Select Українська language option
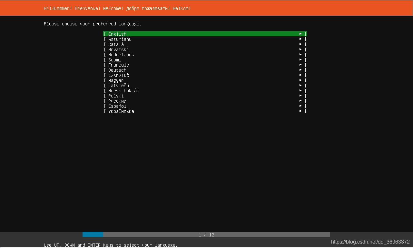The image size is (413, 248). tap(205, 111)
